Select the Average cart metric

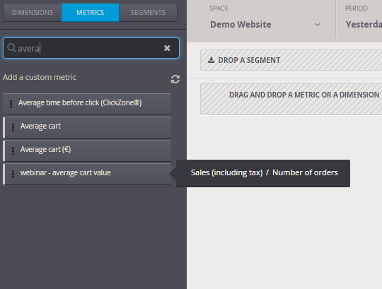coord(87,127)
